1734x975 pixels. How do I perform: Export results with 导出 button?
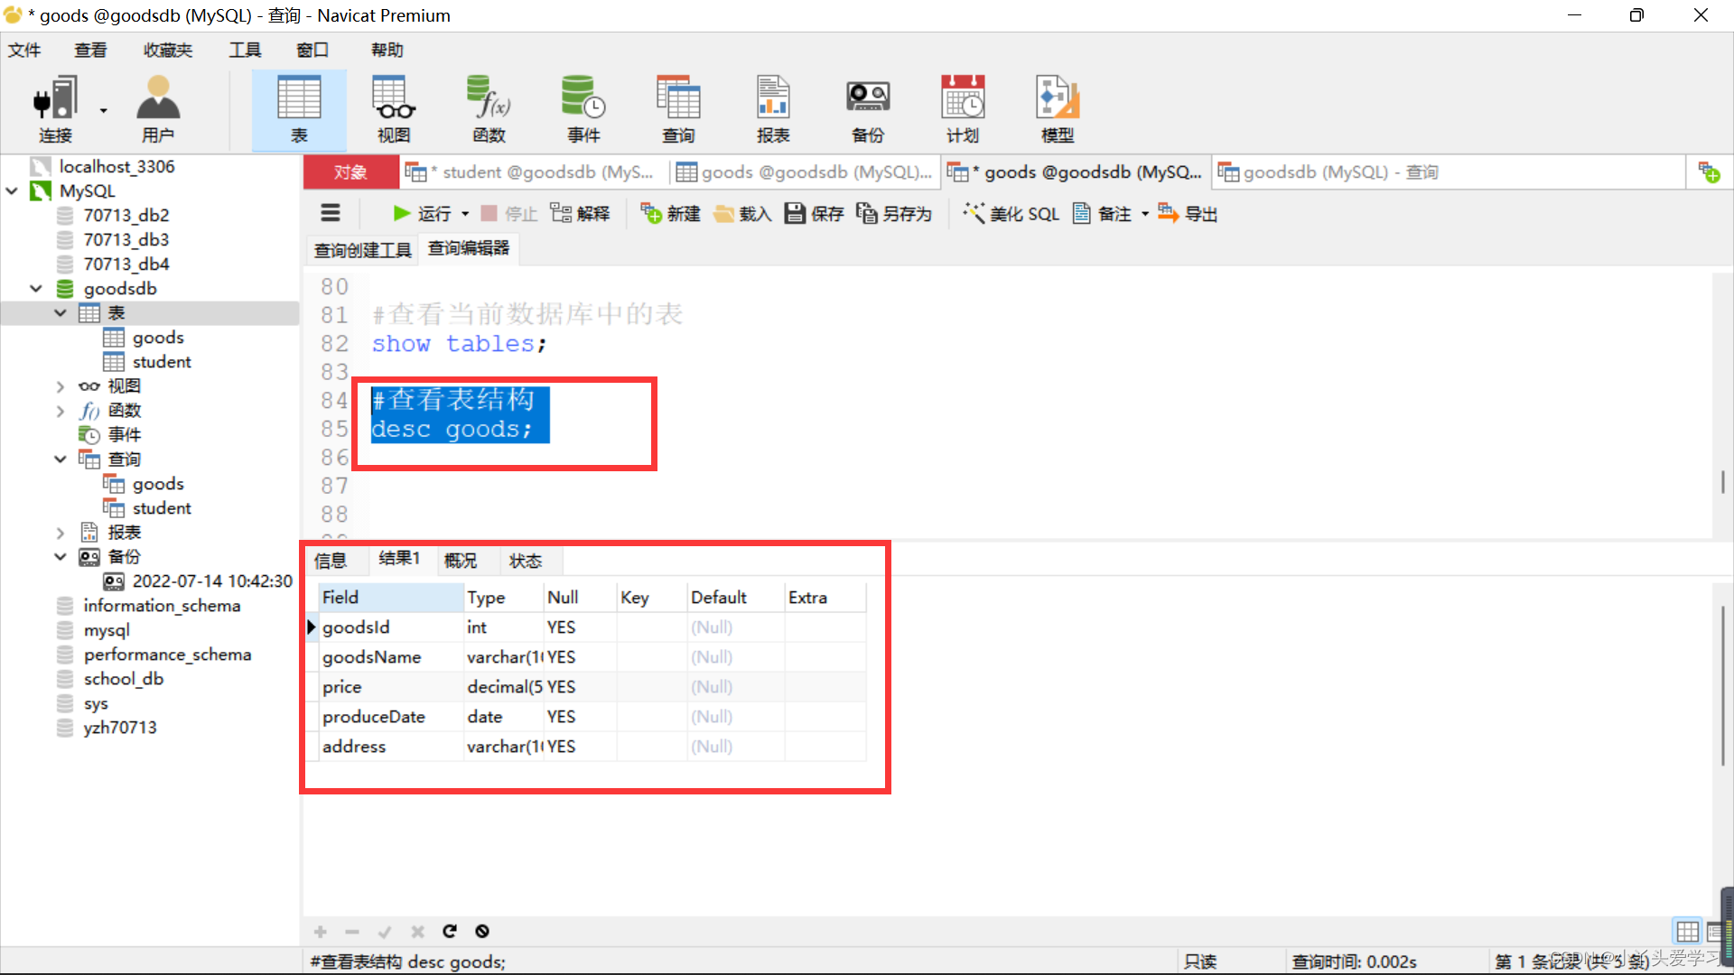coord(1188,213)
